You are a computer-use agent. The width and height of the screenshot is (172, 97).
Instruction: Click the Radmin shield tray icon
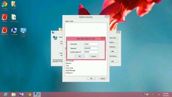(x=144, y=95)
